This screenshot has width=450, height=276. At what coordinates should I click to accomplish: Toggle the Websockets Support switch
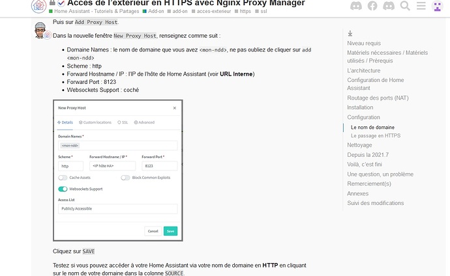(x=63, y=189)
